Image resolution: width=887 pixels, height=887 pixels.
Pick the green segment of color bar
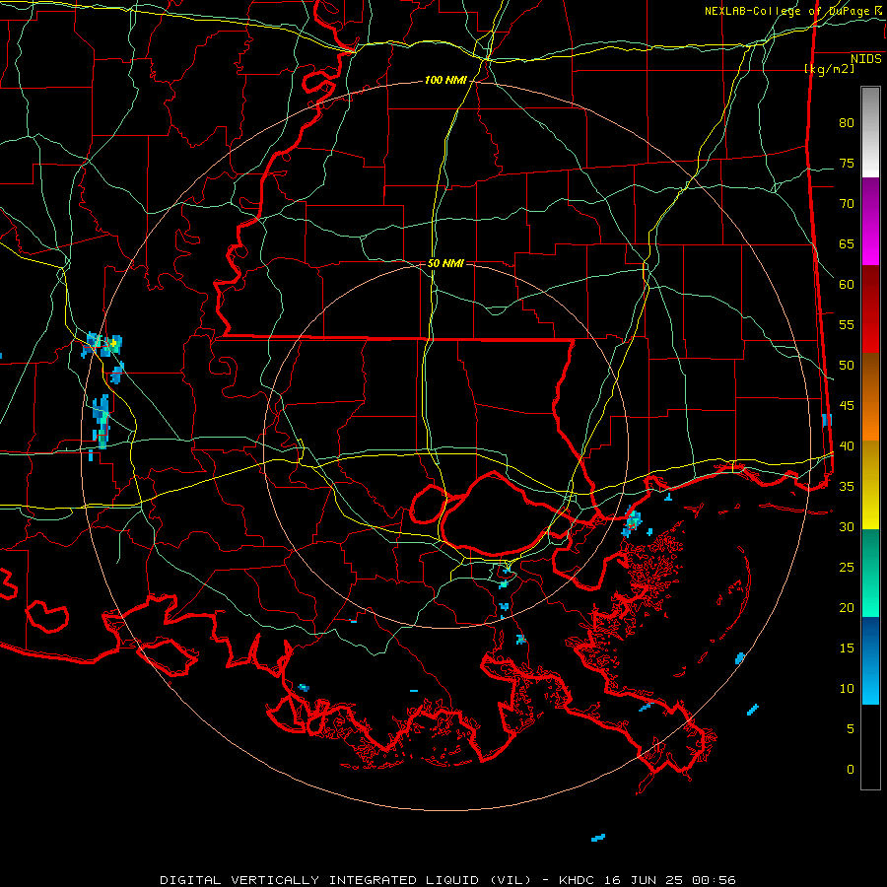(x=870, y=573)
